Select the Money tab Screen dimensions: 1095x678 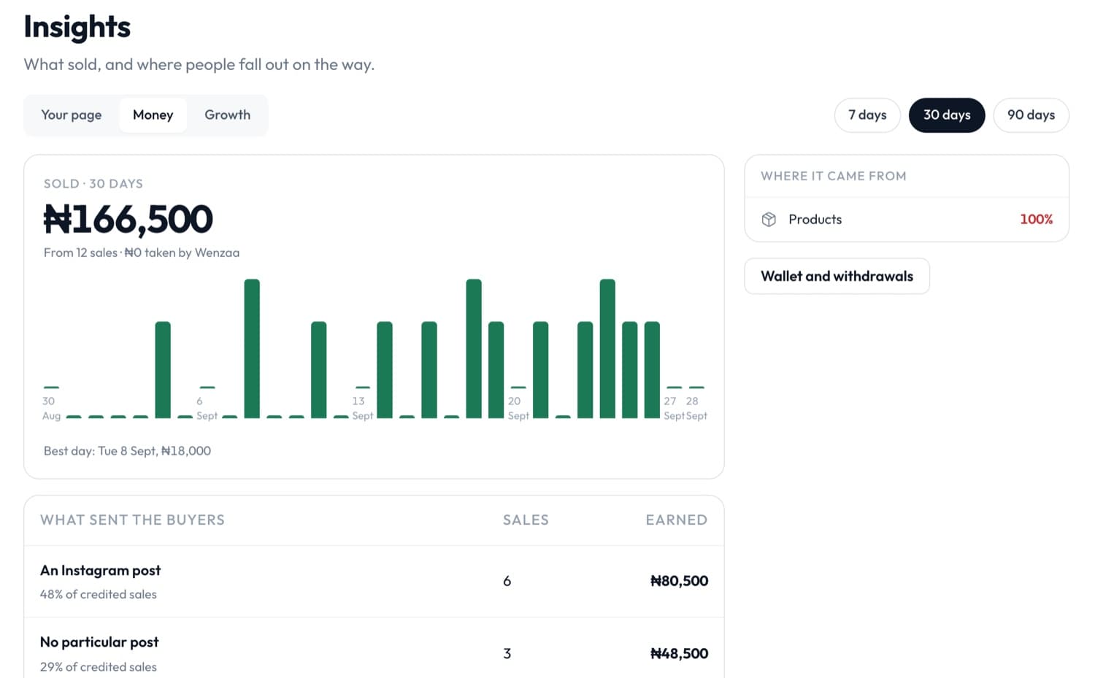pyautogui.click(x=153, y=115)
